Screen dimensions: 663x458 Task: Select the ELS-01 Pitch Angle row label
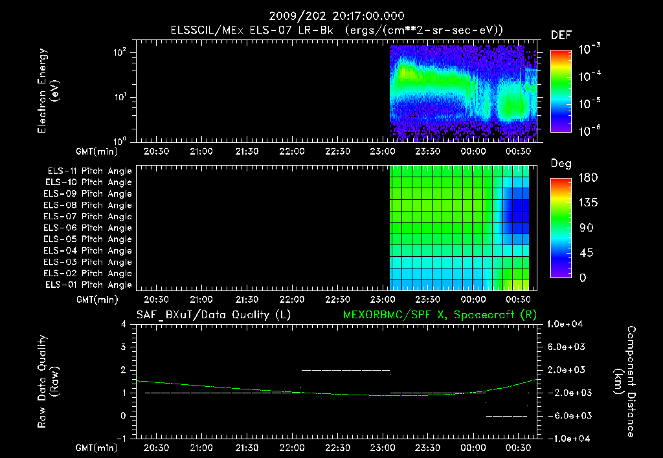[89, 285]
